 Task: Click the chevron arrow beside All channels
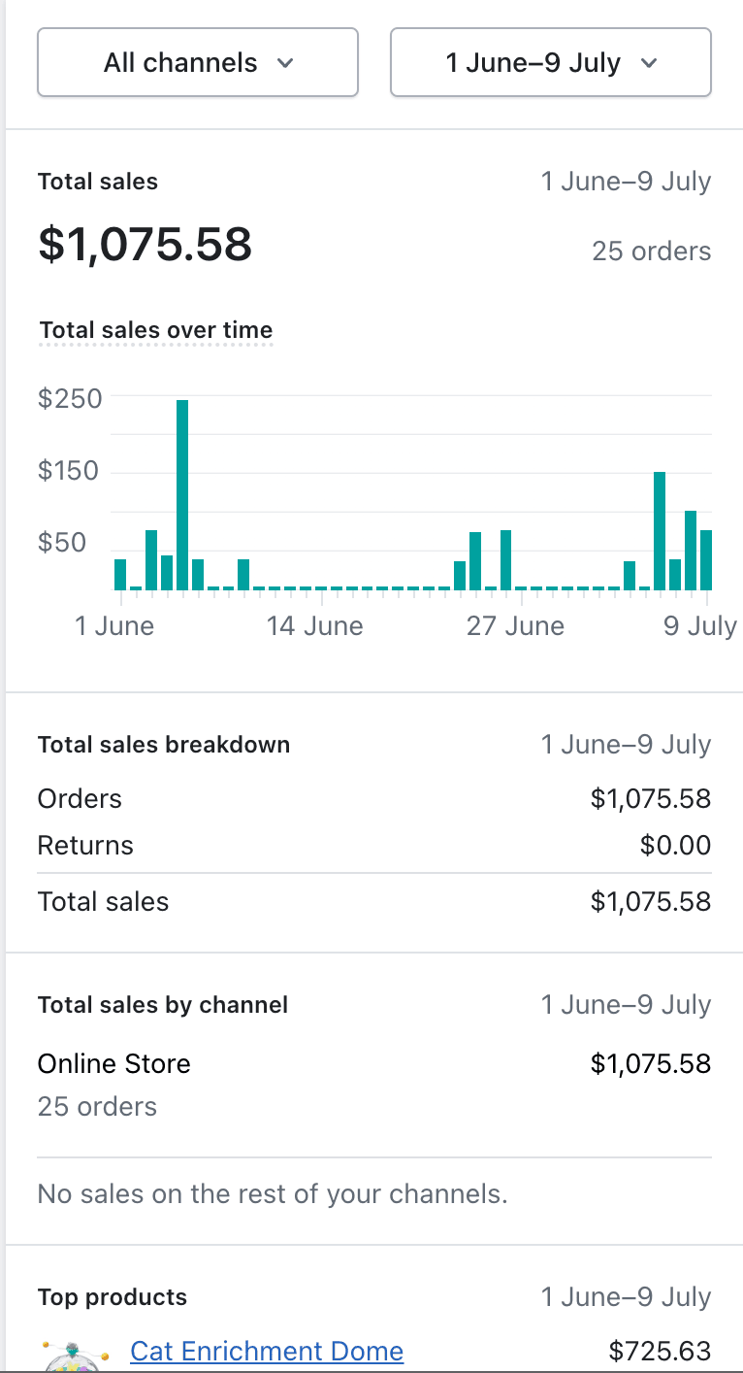(x=285, y=63)
